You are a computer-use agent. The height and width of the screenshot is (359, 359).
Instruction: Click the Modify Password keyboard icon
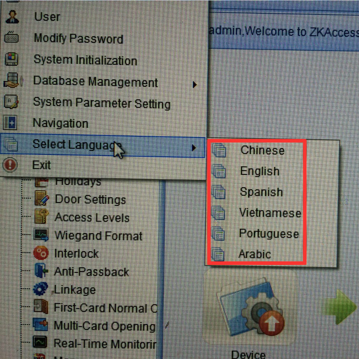(11, 37)
